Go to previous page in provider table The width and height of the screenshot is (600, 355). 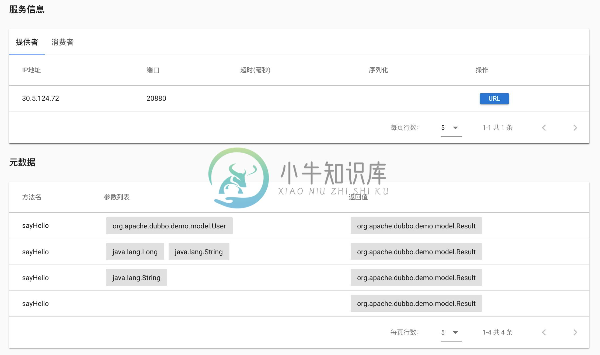point(544,128)
